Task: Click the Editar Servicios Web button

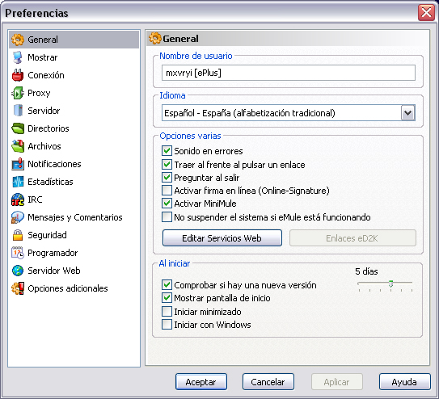Action: [222, 238]
